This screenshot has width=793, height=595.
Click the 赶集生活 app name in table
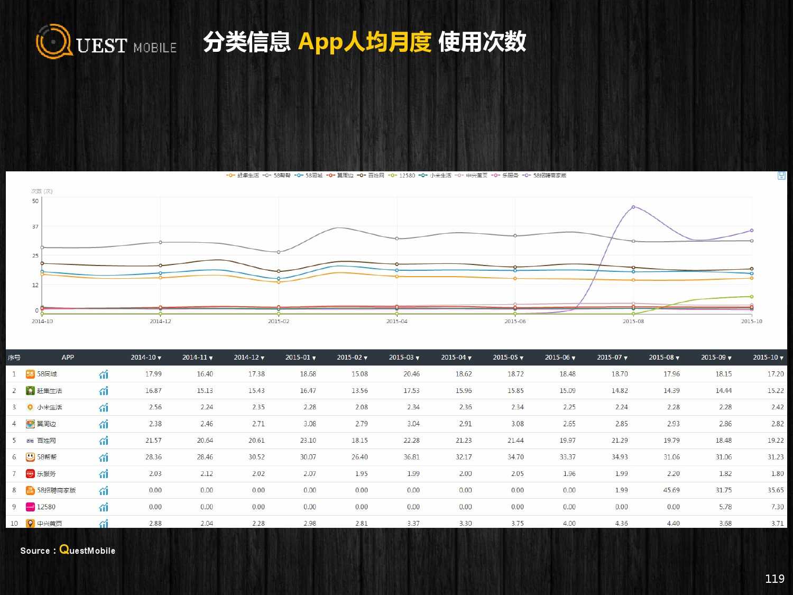click(x=50, y=391)
